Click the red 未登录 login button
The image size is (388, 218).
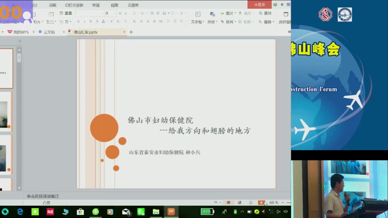259,5
